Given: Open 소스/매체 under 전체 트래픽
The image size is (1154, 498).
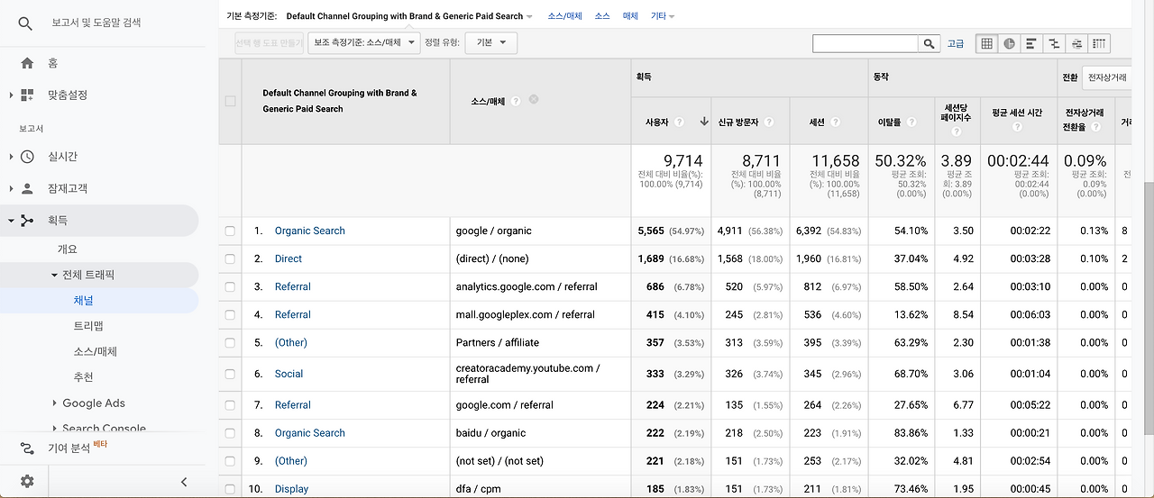Looking at the screenshot, I should [95, 351].
